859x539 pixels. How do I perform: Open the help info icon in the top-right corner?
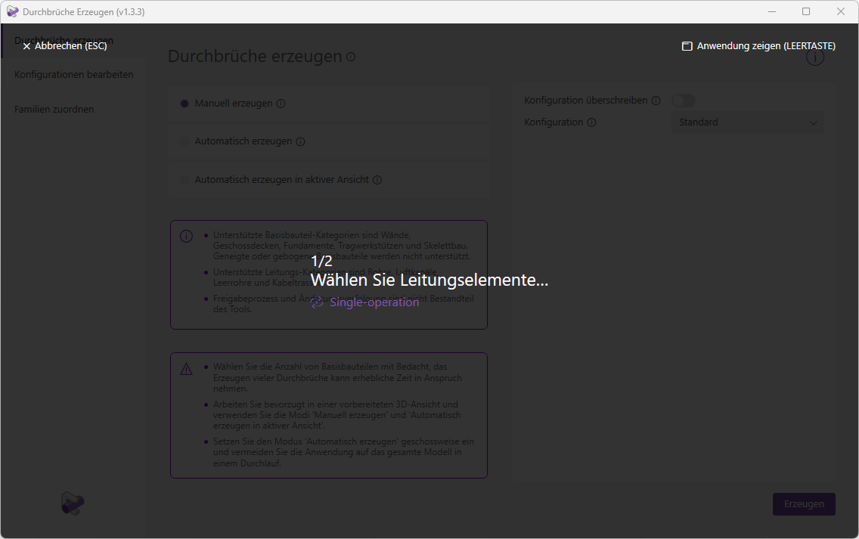[x=815, y=57]
